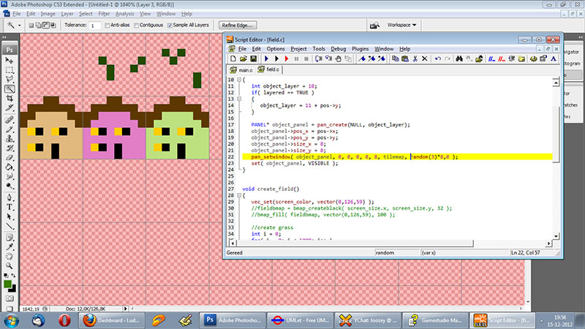Click the Save icon in Script Editor
Screen dimensions: 585x329
[254, 58]
